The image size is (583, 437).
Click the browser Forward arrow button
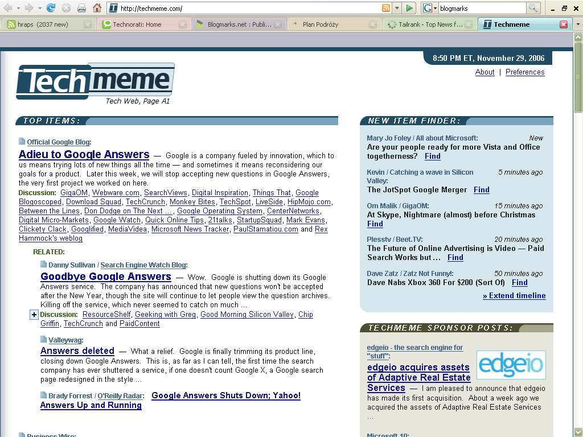tap(29, 8)
